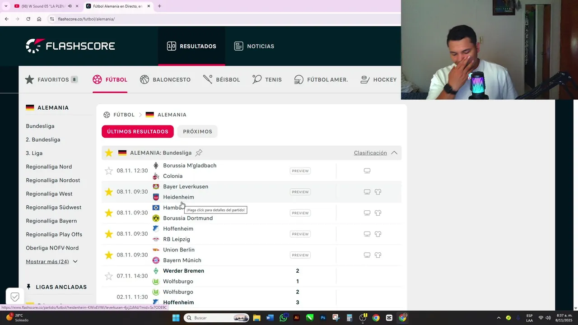The width and height of the screenshot is (578, 325).
Task: Open Oberliga NOFV-Nord league
Action: 52,248
